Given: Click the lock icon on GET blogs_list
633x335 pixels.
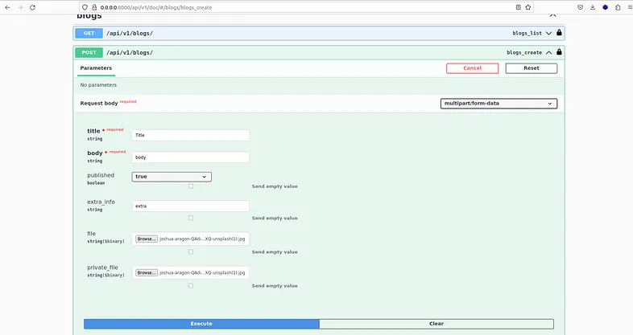Looking at the screenshot, I should 559,33.
